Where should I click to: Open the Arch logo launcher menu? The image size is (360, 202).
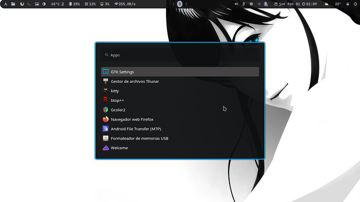6,4
